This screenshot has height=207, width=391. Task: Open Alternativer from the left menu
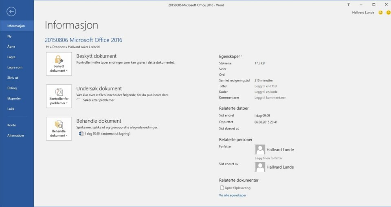click(x=15, y=135)
